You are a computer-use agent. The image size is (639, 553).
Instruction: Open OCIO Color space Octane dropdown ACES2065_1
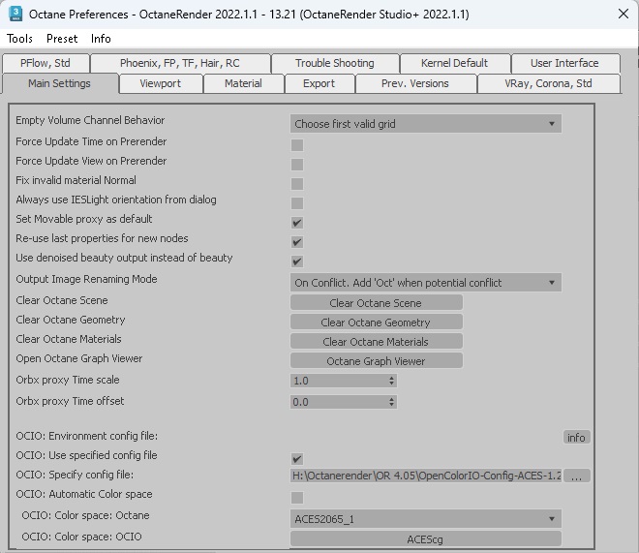pyautogui.click(x=425, y=519)
